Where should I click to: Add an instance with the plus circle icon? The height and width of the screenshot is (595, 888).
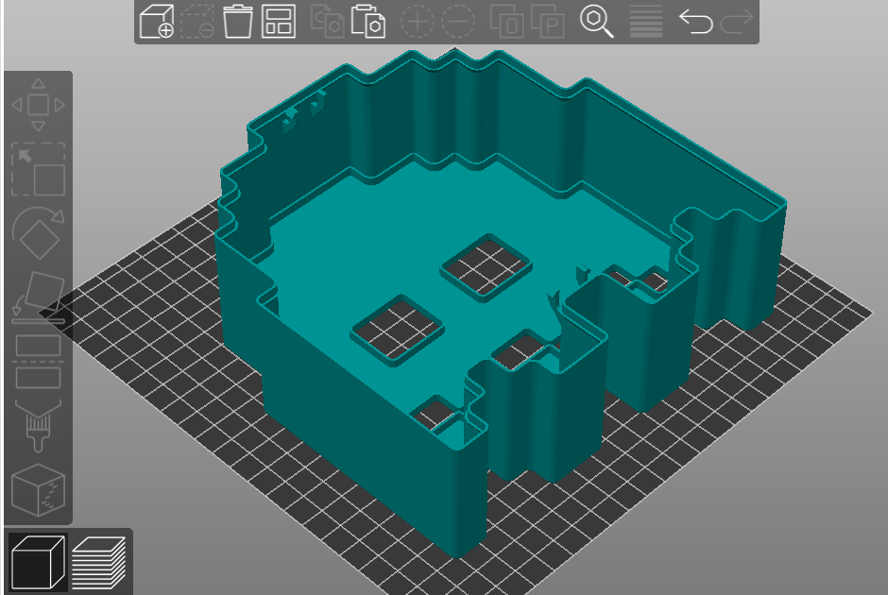[x=417, y=22]
